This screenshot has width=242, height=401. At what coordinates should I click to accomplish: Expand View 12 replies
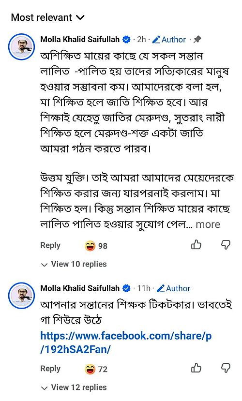(74, 387)
